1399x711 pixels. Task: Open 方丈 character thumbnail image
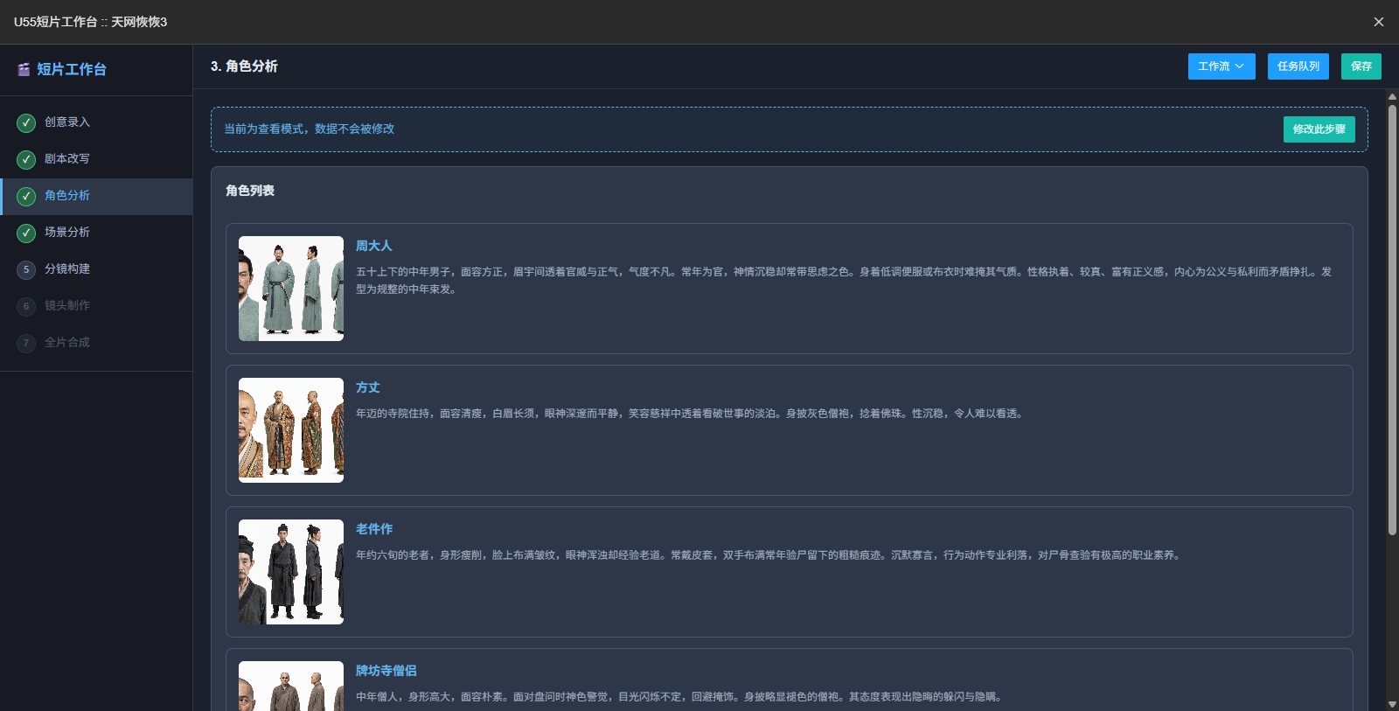pos(291,430)
